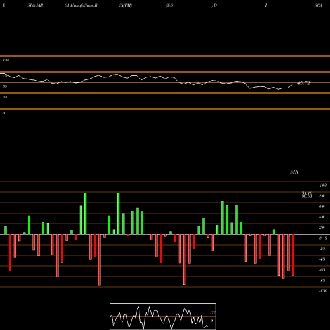Click the bar chart axis label 20

(322, 228)
